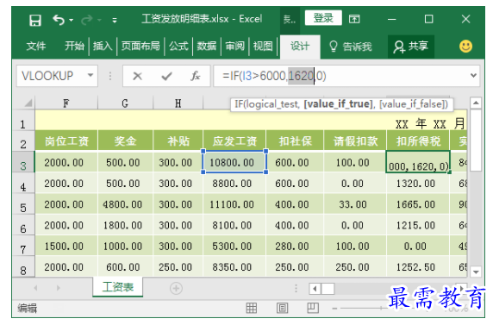Click the 登录 sign-in button
This screenshot has width=493, height=325.
tap(323, 18)
